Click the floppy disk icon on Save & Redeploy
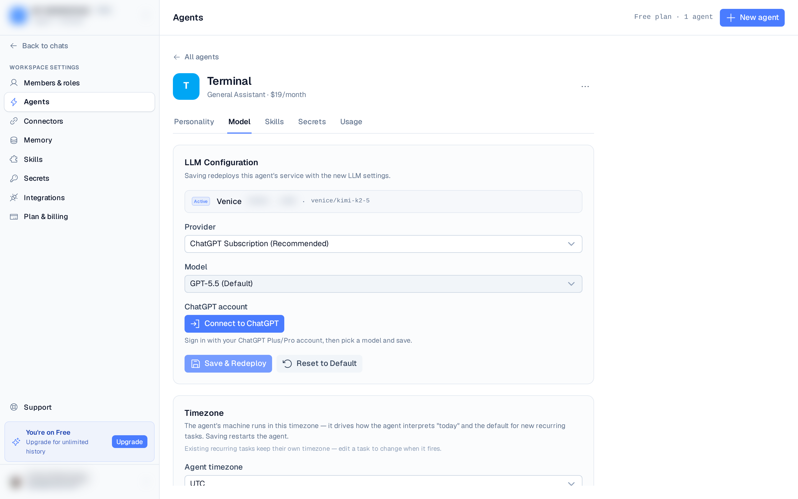Viewport: 798px width, 499px height. pos(196,364)
